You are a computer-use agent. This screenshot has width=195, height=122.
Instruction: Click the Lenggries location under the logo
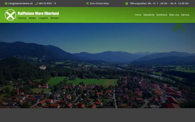pos(43,18)
